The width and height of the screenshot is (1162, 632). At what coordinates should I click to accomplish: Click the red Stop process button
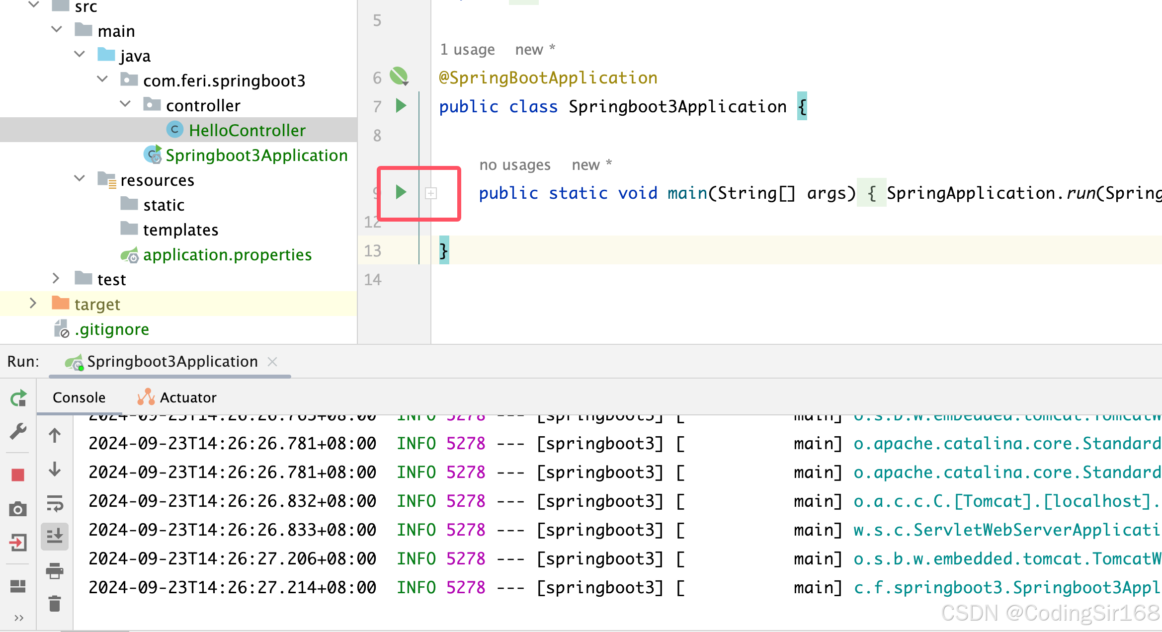click(x=18, y=475)
